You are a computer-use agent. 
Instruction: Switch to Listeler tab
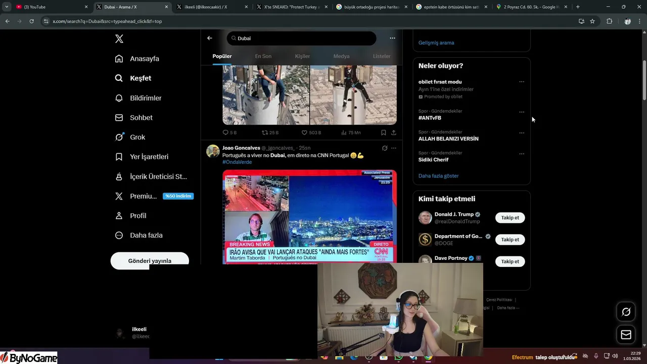[x=382, y=56]
